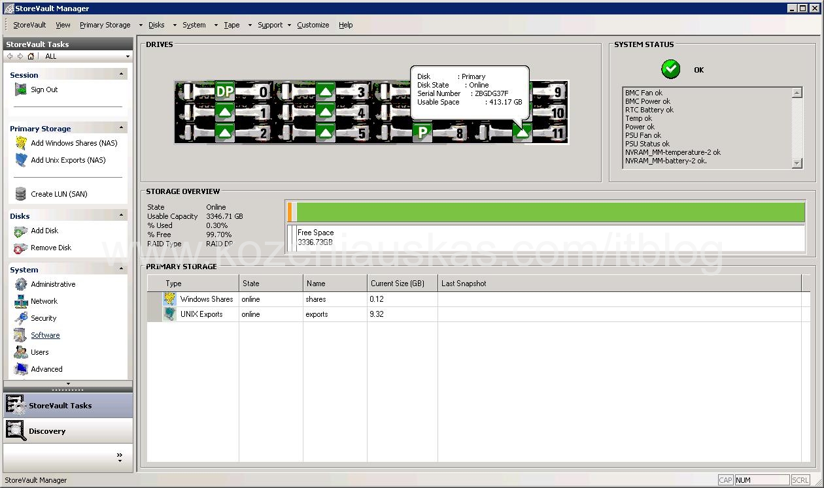
Task: Select the 'exports' name cell
Action: 335,314
